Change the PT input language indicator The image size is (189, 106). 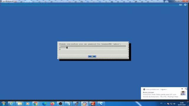(162, 103)
